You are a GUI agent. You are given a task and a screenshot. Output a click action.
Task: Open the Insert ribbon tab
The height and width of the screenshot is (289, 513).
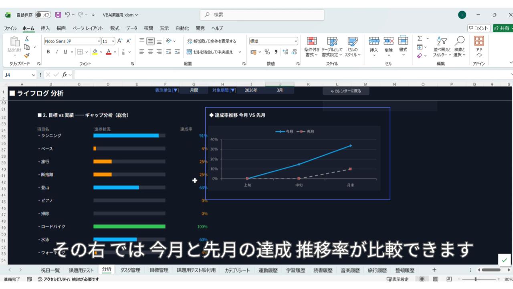pyautogui.click(x=45, y=28)
